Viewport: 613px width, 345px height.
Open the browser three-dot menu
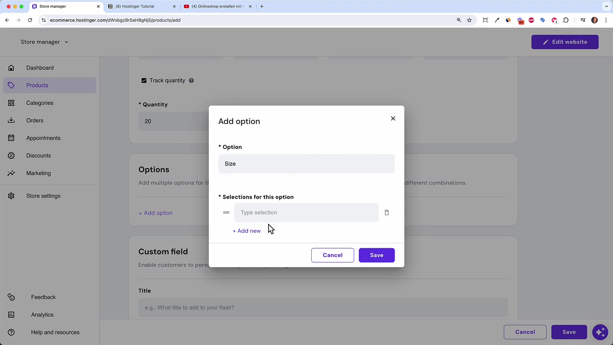click(606, 20)
